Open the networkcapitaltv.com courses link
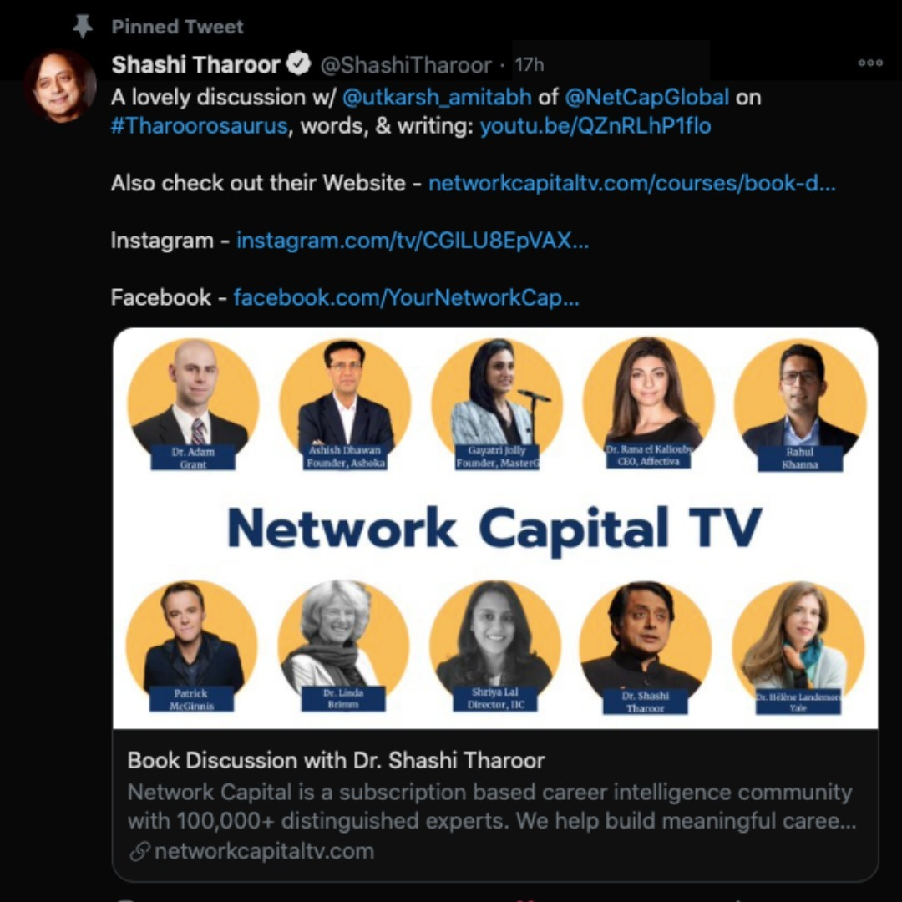Screen dimensions: 902x902 (632, 183)
